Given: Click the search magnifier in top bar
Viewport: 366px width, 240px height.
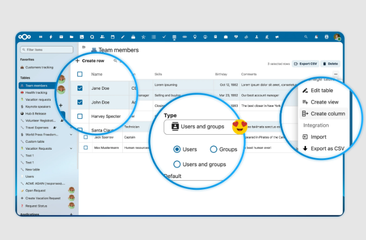Looking at the screenshot, I should (306, 37).
